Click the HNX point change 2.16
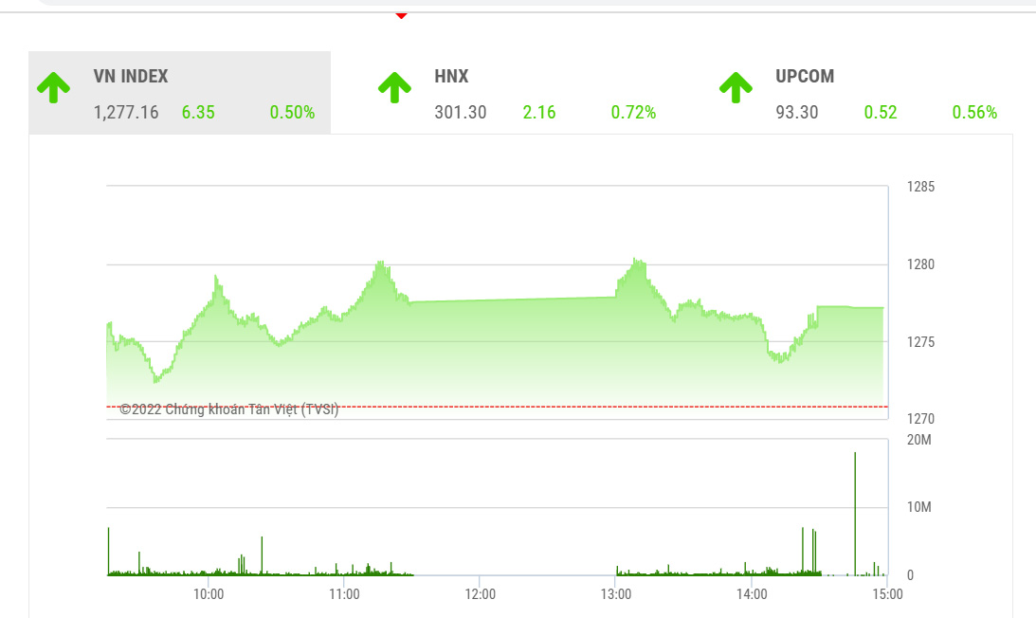The image size is (1036, 618). pyautogui.click(x=539, y=113)
